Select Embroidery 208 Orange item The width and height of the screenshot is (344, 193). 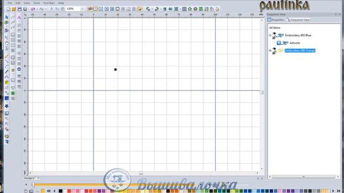pos(300,50)
